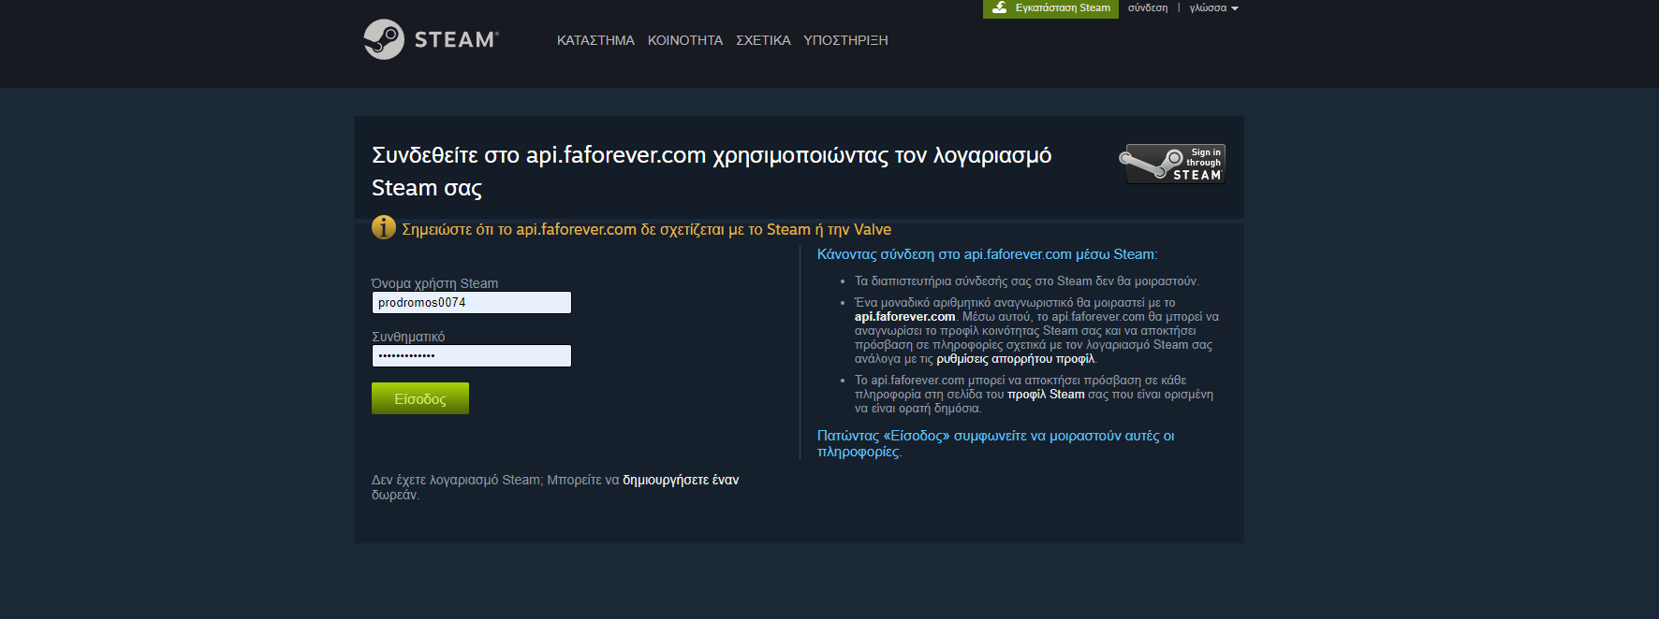Click download icon on Εγκατάσταση Steam button

tap(1000, 7)
